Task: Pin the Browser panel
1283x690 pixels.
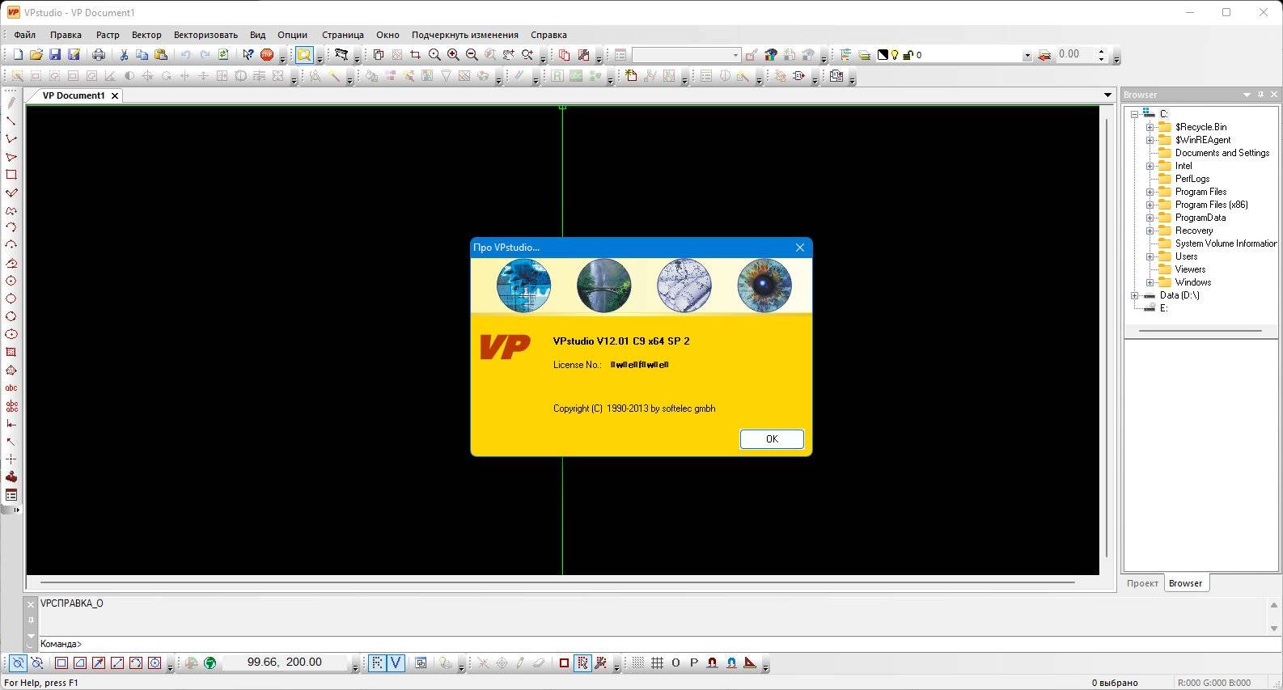Action: [x=1260, y=95]
